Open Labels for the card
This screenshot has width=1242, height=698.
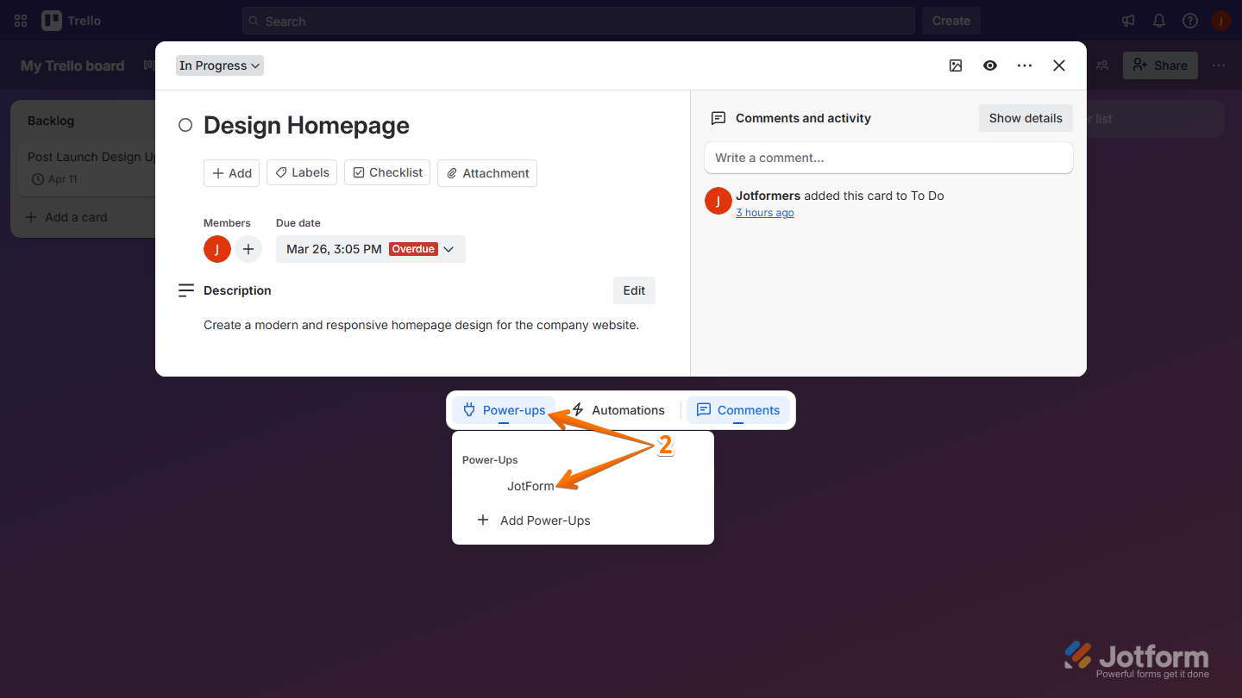tap(302, 173)
